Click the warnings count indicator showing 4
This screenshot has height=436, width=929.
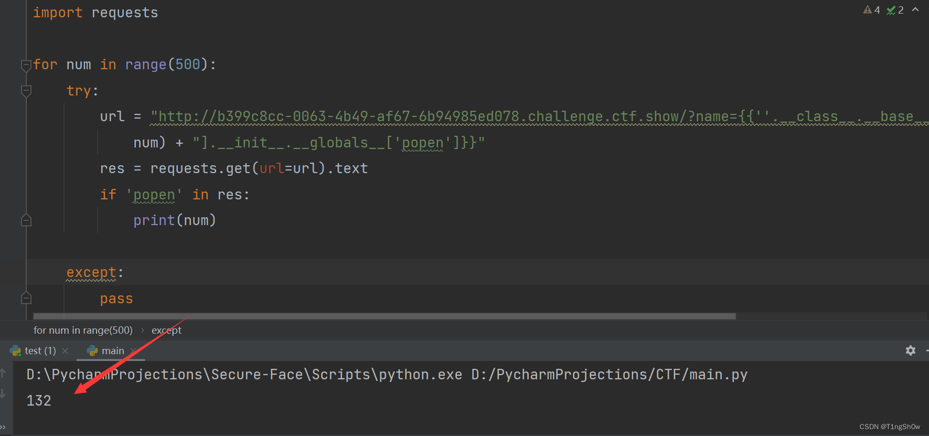[x=871, y=10]
